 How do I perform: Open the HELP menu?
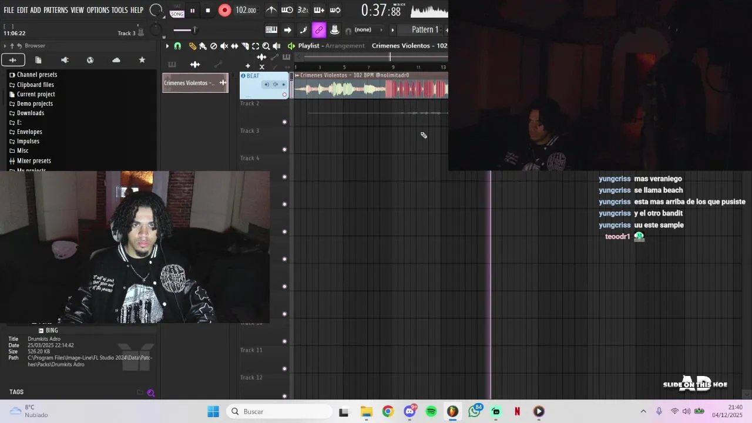point(137,10)
